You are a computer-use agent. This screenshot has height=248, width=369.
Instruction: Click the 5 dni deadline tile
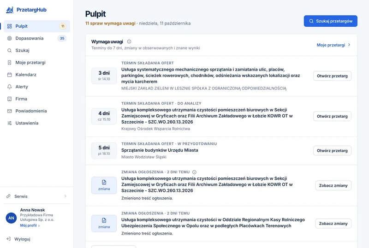click(x=104, y=151)
